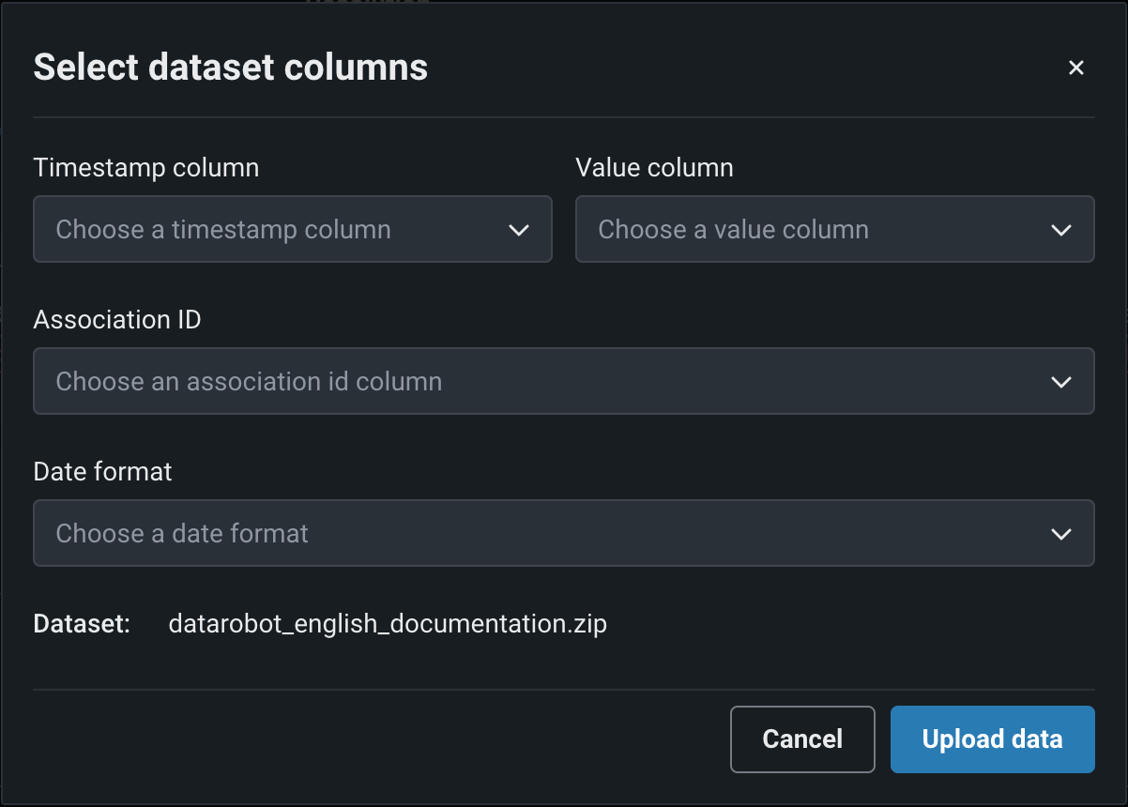Click the chevron arrow in Value column field
Screen dimensions: 1128x807
coord(1061,230)
